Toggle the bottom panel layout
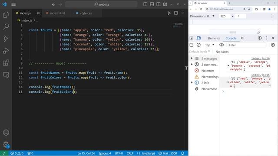Screen dimensions: 278x156 point(152,4)
